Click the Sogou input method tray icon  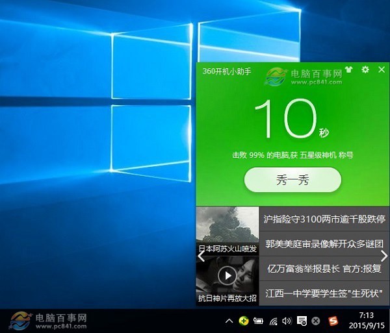point(333,321)
